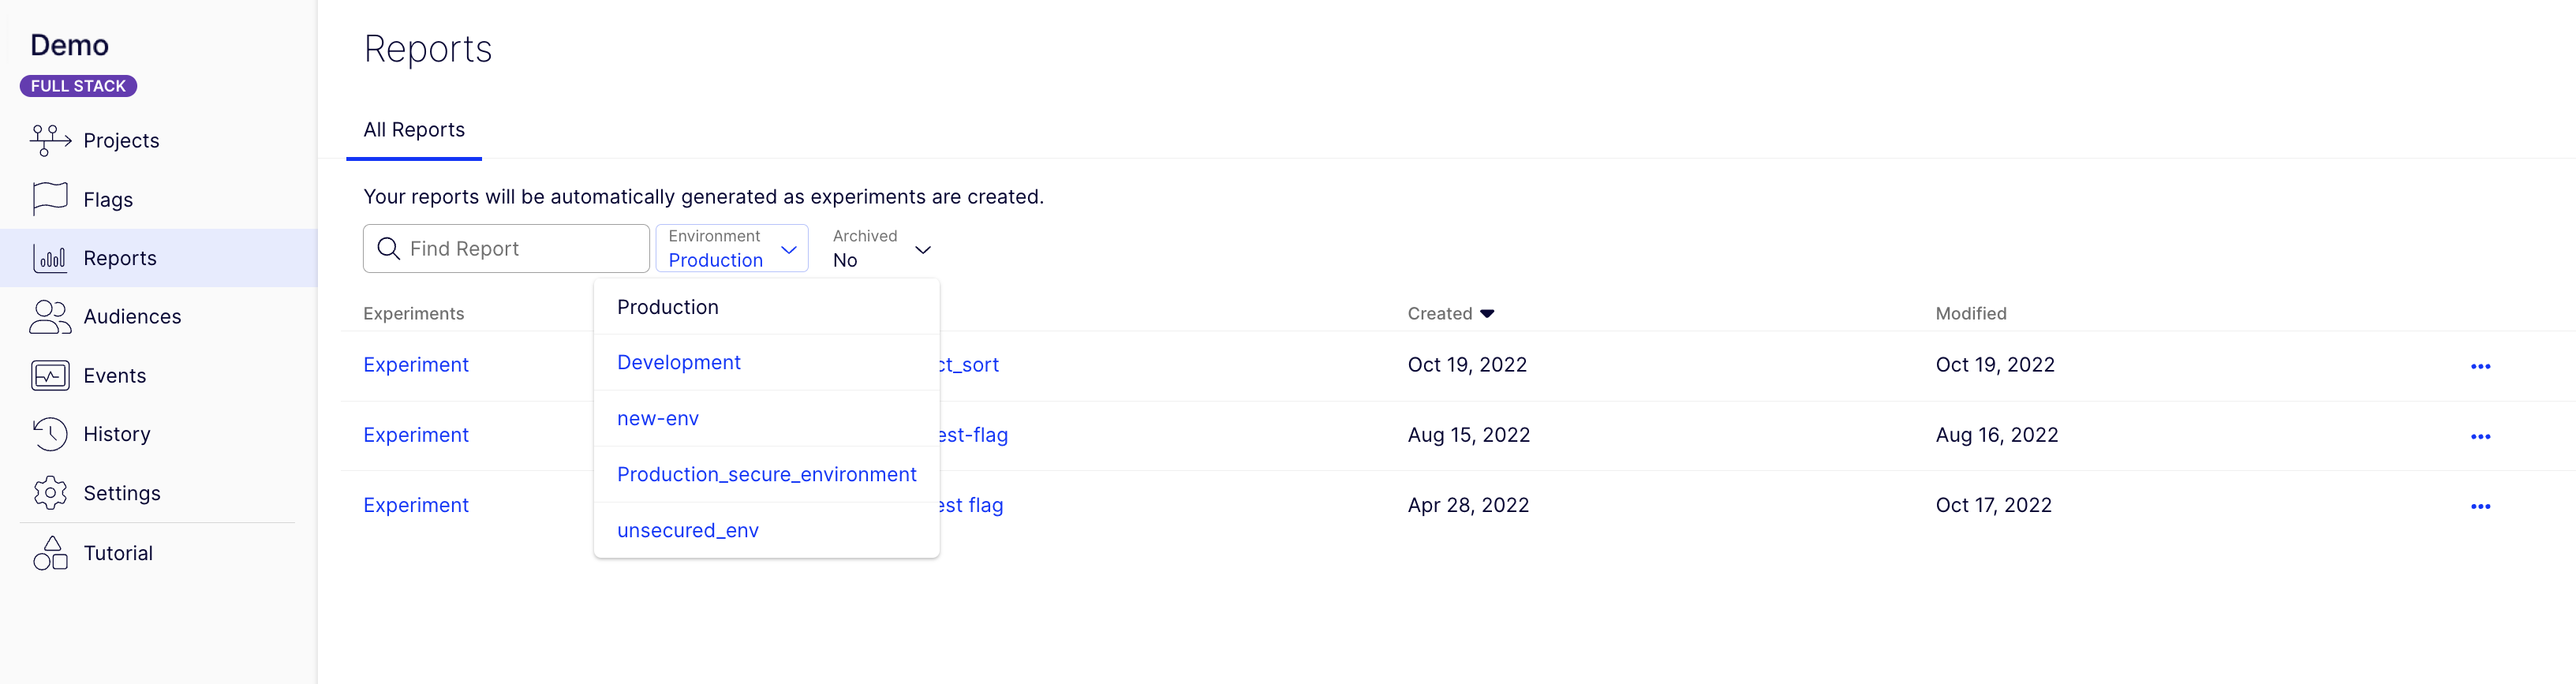Click the search magnifier icon

click(389, 249)
